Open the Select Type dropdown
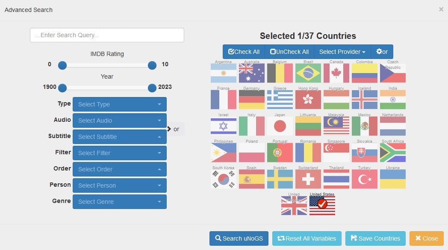 [120, 104]
